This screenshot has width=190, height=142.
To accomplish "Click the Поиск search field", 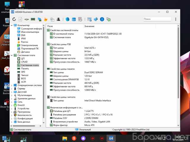I will [x=157, y=19].
